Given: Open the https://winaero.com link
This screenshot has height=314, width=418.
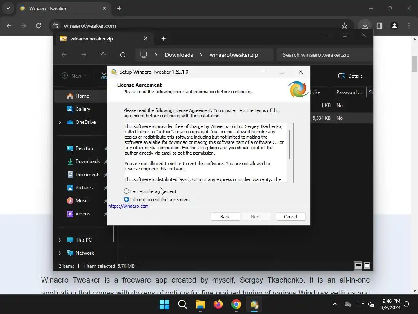Looking at the screenshot, I should (128, 206).
